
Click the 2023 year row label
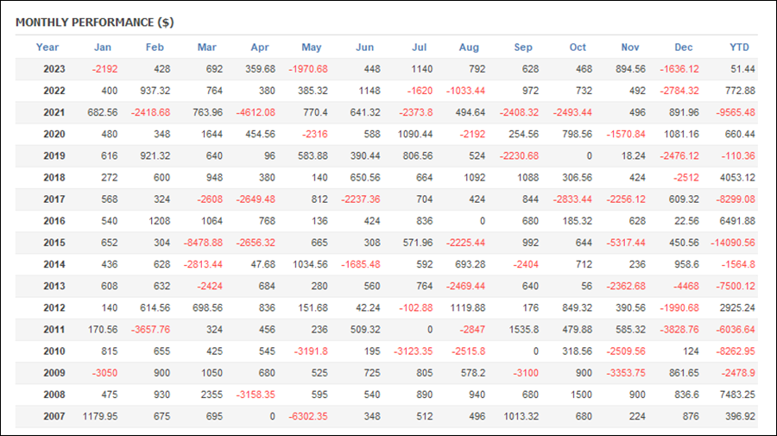pos(54,69)
